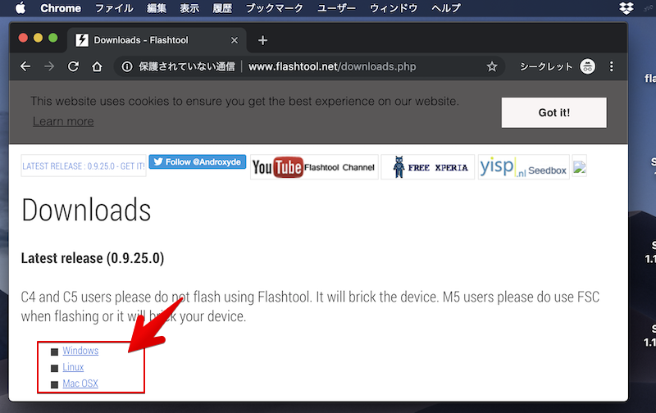Screen dimensions: 656x413
Task: Open the ファイル menu
Action: click(x=114, y=8)
